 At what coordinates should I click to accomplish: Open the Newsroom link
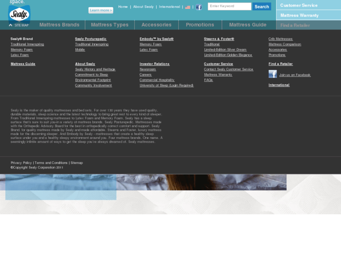[148, 69]
